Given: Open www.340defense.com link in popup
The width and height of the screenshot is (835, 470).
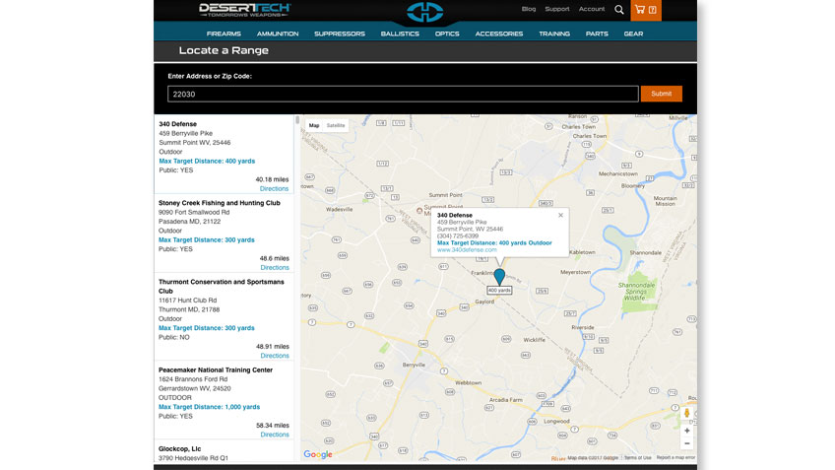Looking at the screenshot, I should [x=467, y=249].
